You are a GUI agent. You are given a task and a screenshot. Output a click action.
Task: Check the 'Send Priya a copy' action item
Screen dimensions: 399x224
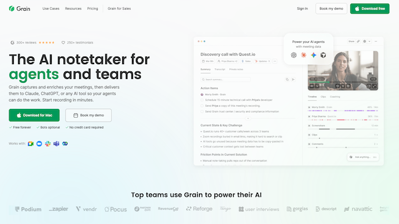tap(202, 106)
